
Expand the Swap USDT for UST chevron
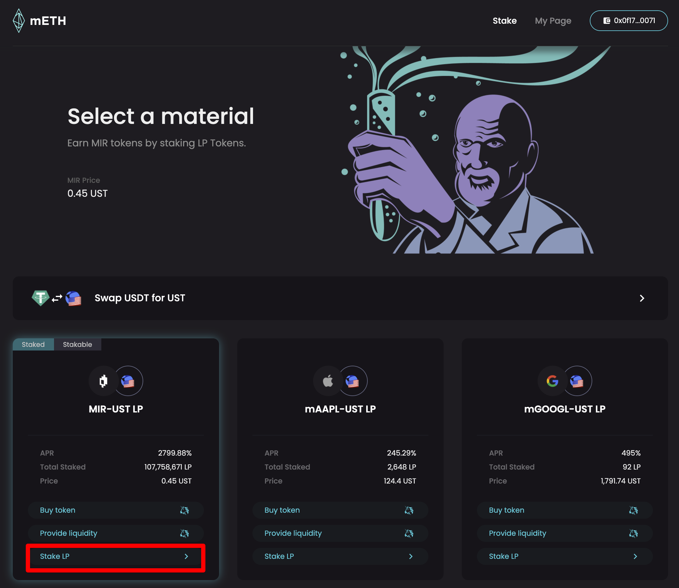click(642, 298)
